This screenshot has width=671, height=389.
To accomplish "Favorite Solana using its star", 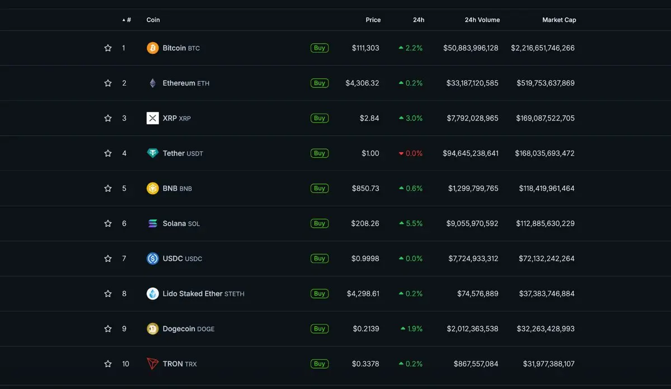I will click(x=108, y=223).
